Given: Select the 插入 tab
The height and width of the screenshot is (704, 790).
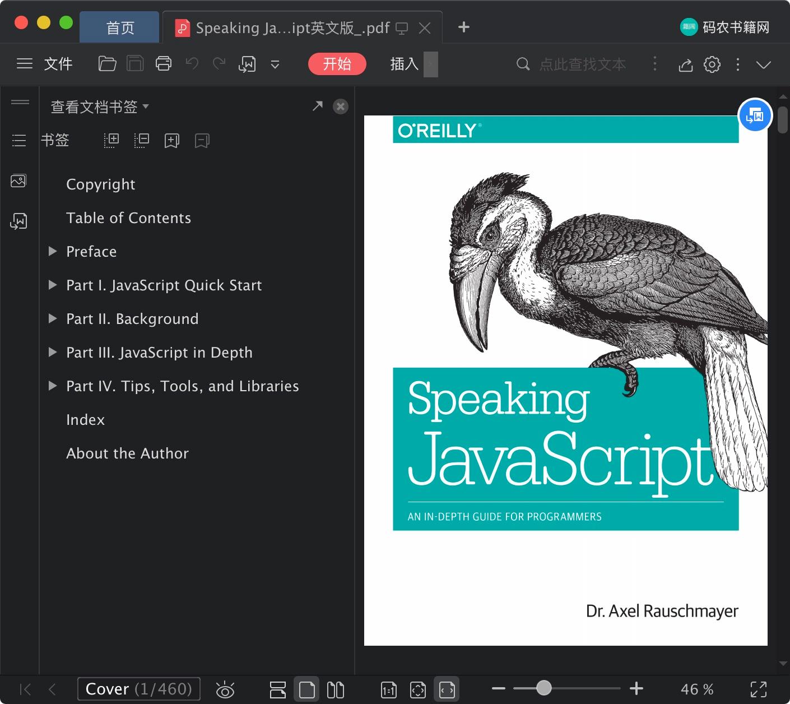Looking at the screenshot, I should [x=405, y=64].
